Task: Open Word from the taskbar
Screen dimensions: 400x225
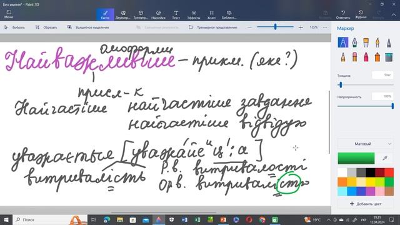Action: point(184,219)
